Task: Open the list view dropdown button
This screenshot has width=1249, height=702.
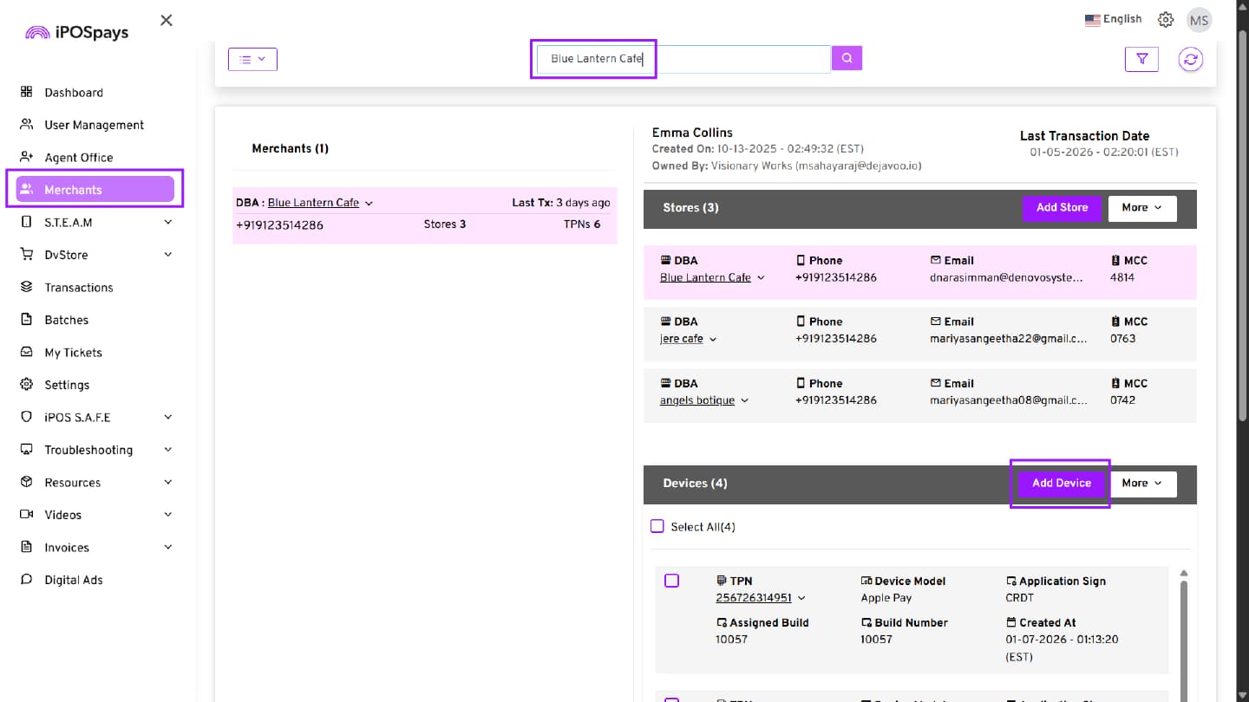Action: pos(252,59)
